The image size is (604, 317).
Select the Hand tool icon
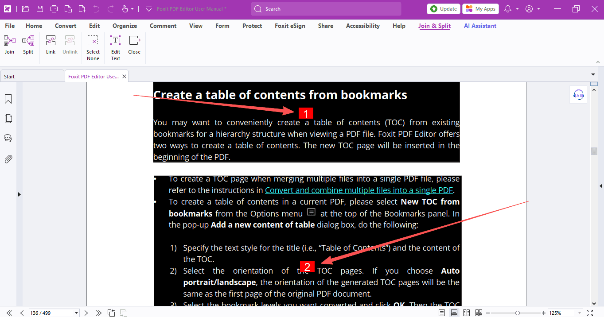(x=125, y=9)
